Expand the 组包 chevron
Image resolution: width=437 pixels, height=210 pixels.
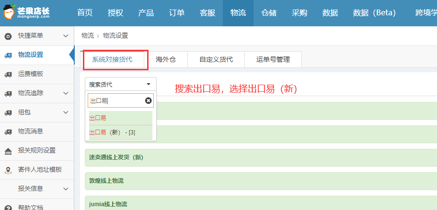coord(66,112)
